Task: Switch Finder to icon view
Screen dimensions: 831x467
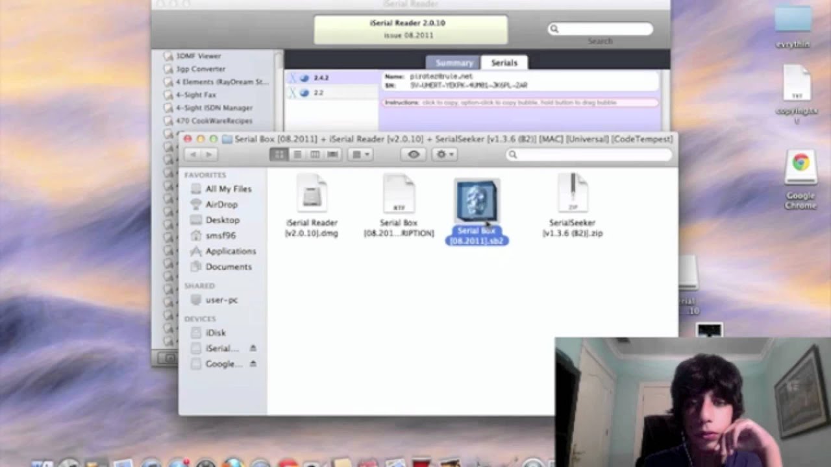Action: (279, 154)
